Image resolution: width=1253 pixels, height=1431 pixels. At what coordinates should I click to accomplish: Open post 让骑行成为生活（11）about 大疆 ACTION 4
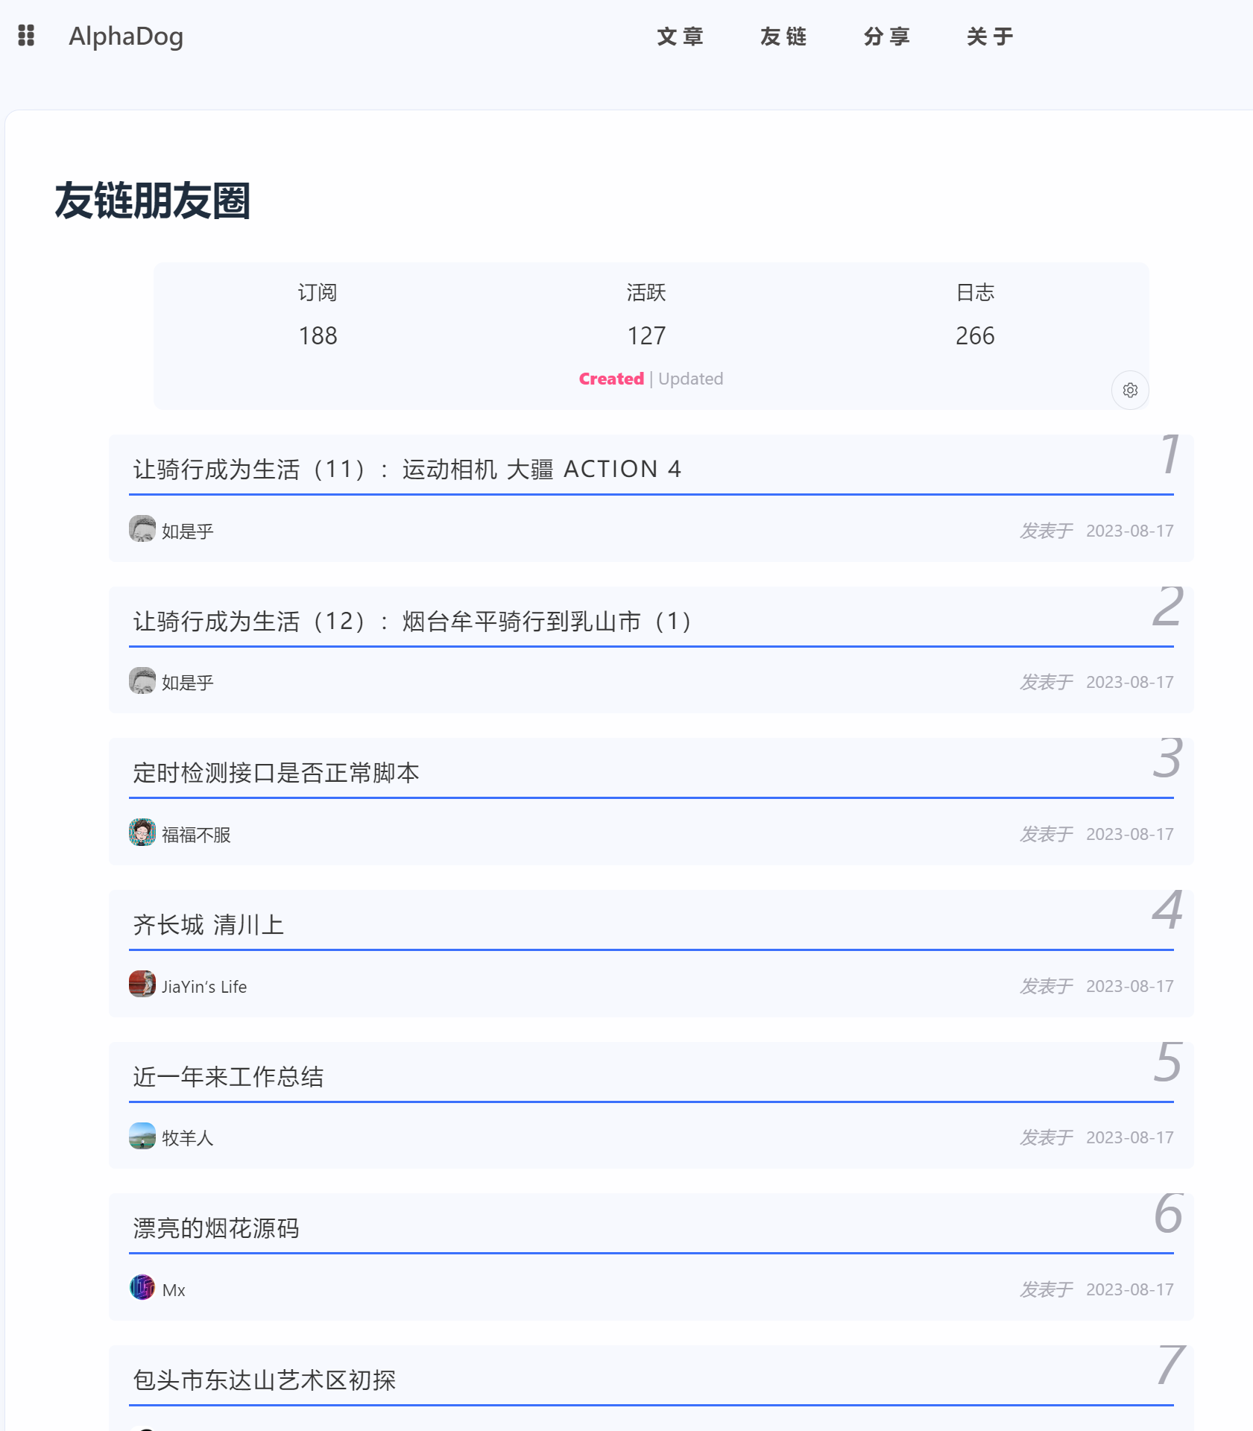click(x=408, y=470)
